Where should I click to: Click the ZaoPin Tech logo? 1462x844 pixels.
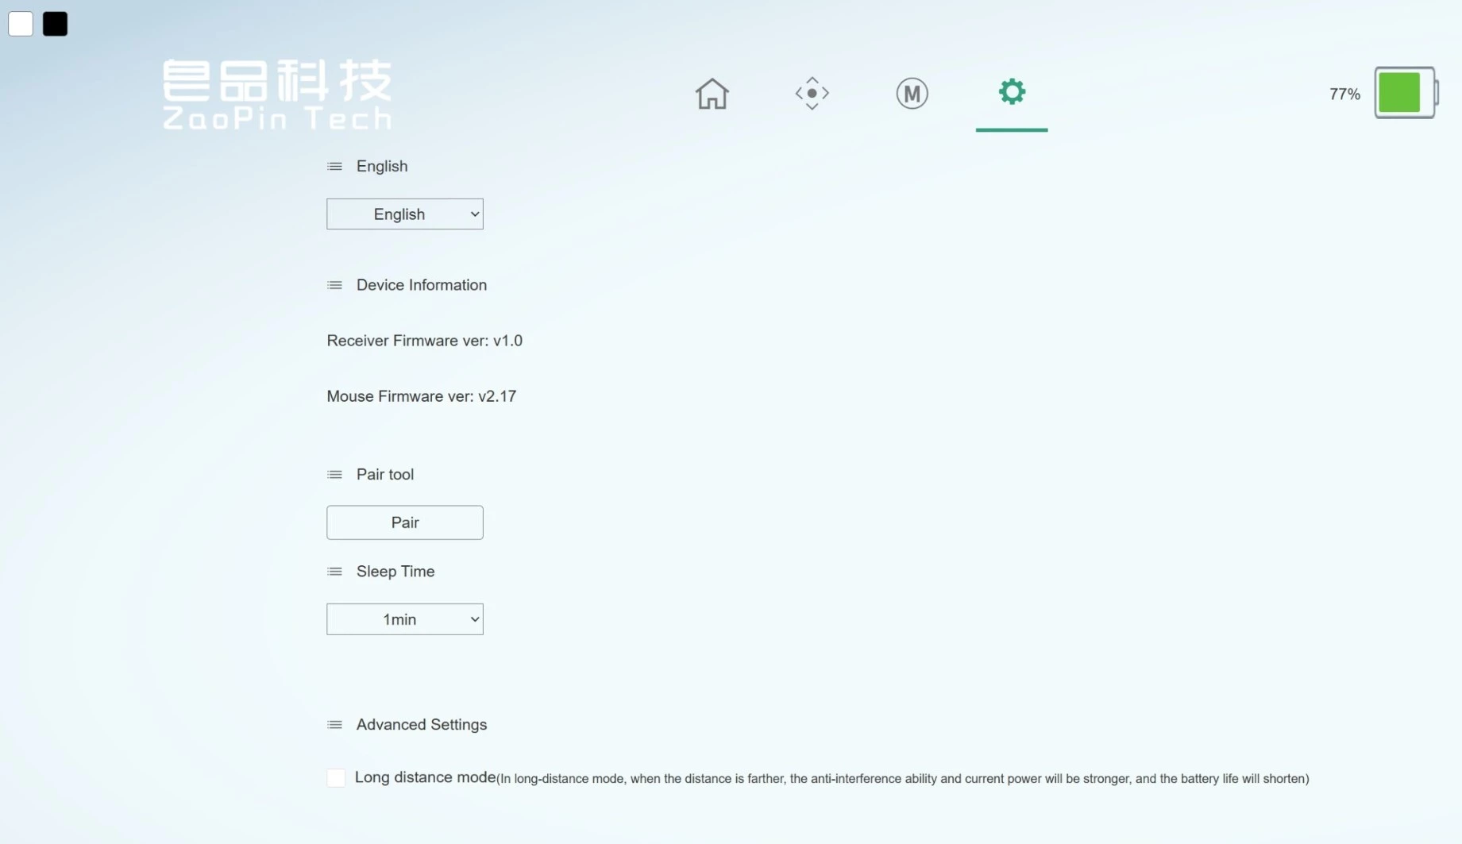pos(277,94)
